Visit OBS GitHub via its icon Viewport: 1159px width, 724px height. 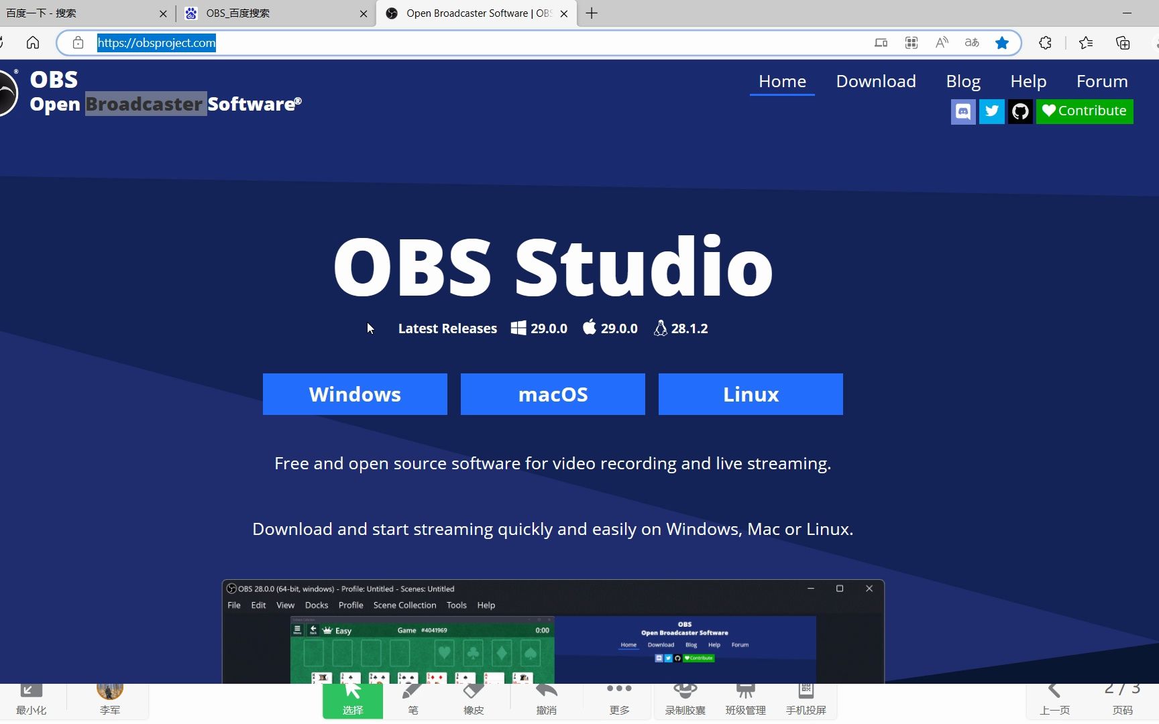coord(1021,111)
